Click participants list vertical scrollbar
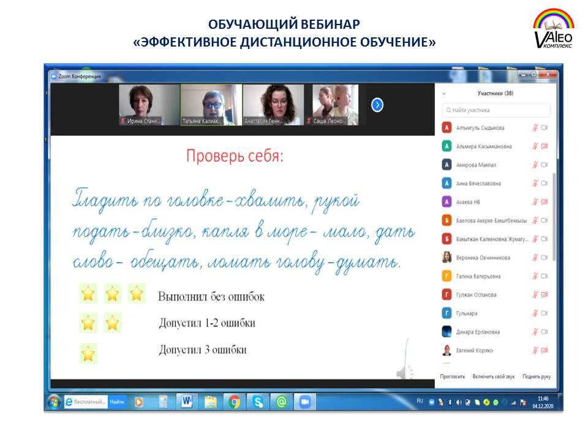The image size is (588, 441). 554,217
